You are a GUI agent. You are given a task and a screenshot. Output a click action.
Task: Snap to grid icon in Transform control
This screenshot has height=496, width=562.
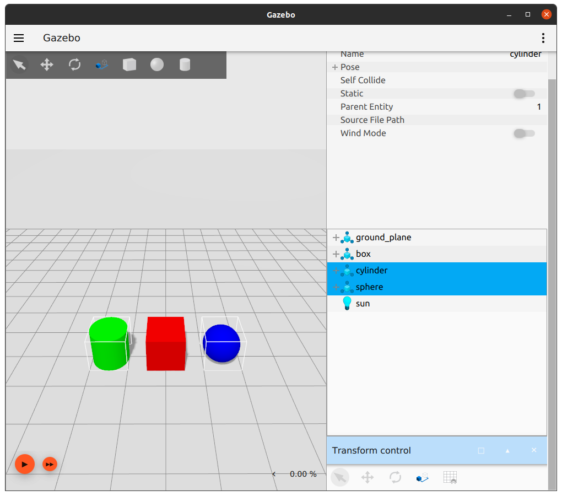click(x=450, y=477)
